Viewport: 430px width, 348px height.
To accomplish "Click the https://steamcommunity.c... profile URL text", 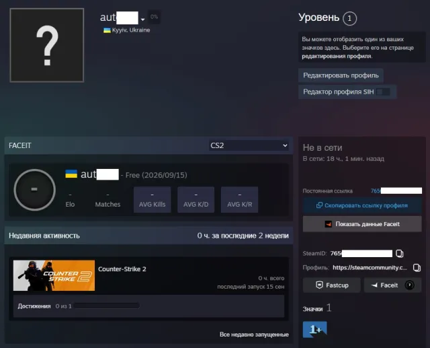I will point(370,267).
